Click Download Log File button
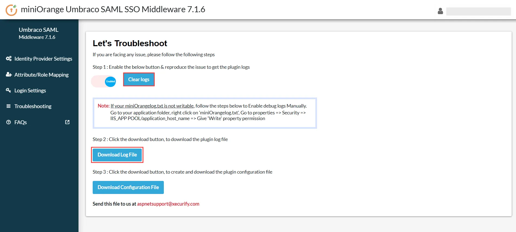516x232 pixels. (x=117, y=155)
